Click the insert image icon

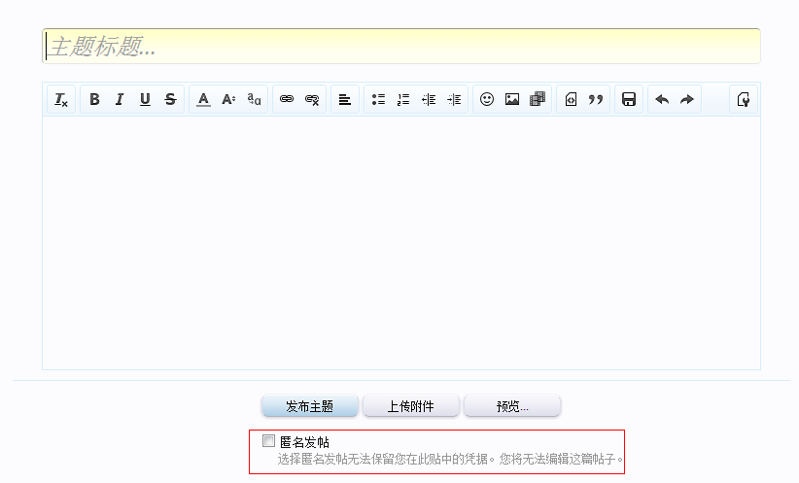coord(512,99)
